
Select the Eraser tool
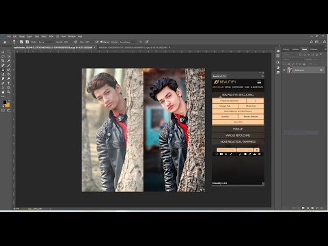[x=3, y=74]
